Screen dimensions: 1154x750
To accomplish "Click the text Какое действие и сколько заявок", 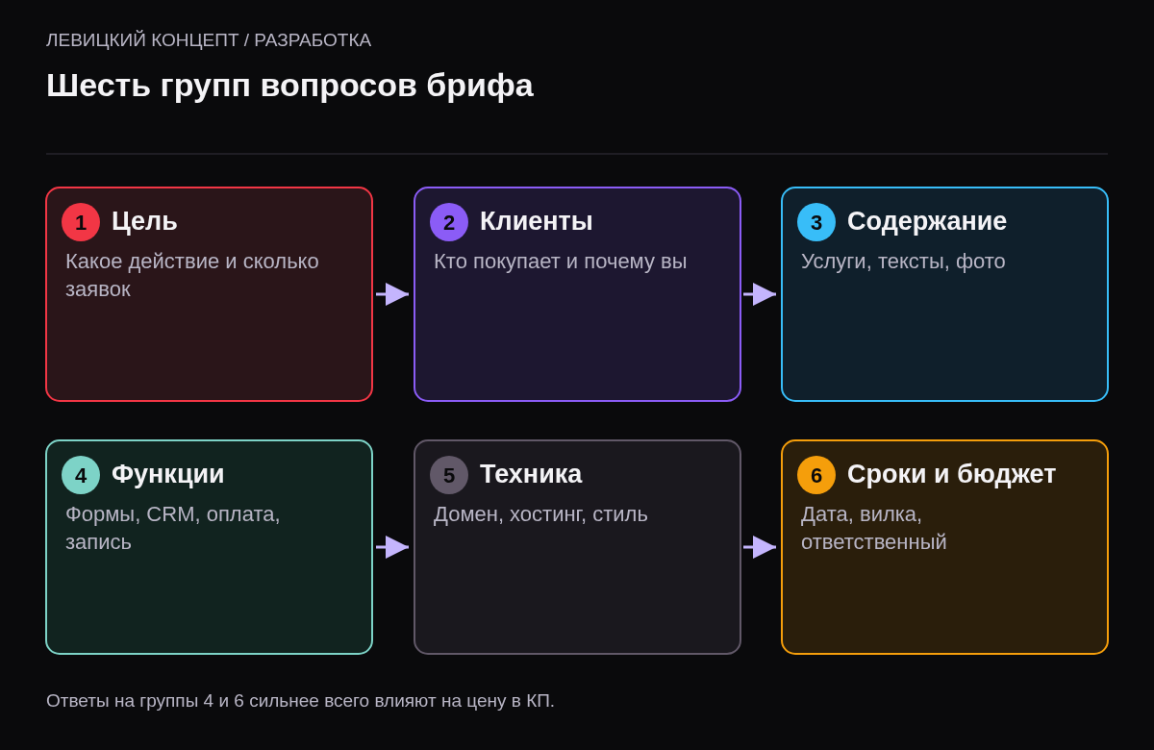I will pyautogui.click(x=192, y=275).
